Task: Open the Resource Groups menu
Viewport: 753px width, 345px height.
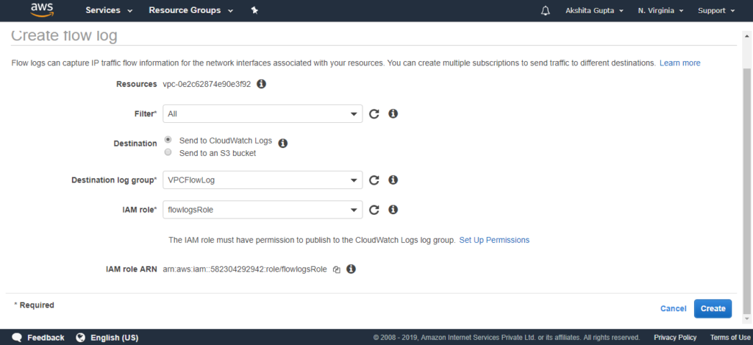Action: point(191,10)
